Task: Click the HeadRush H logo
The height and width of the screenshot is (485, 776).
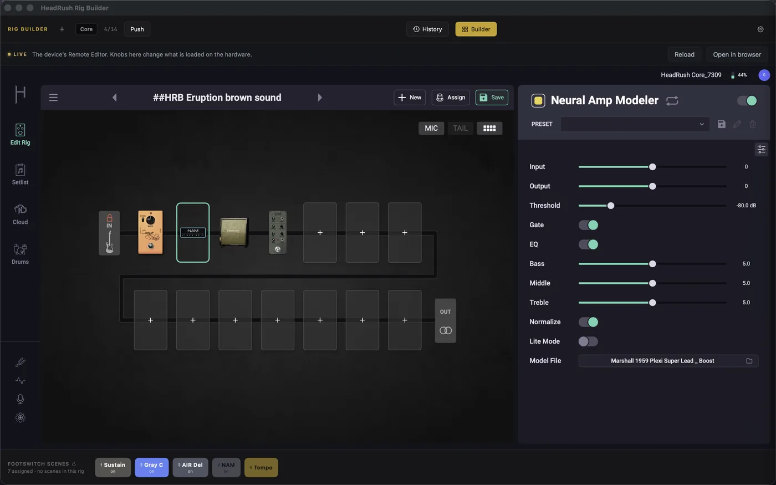Action: pos(20,94)
